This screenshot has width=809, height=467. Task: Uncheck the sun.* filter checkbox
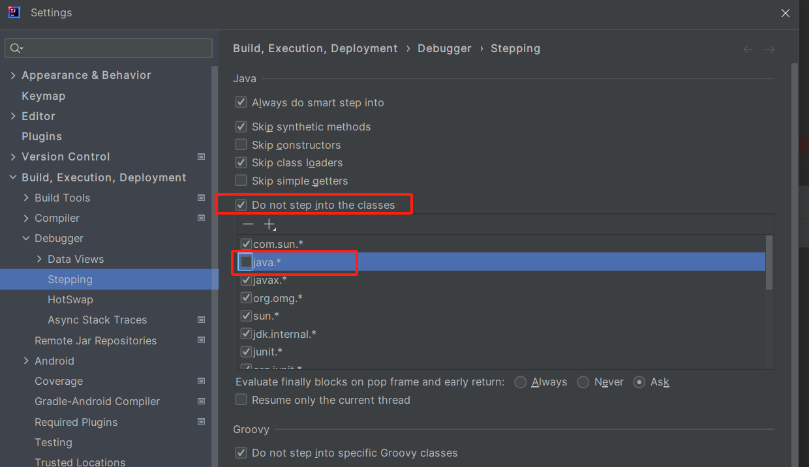pyautogui.click(x=246, y=316)
